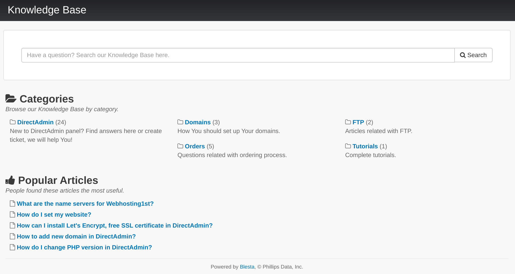The width and height of the screenshot is (515, 274).
Task: Open the Tutorials category
Action: click(365, 146)
